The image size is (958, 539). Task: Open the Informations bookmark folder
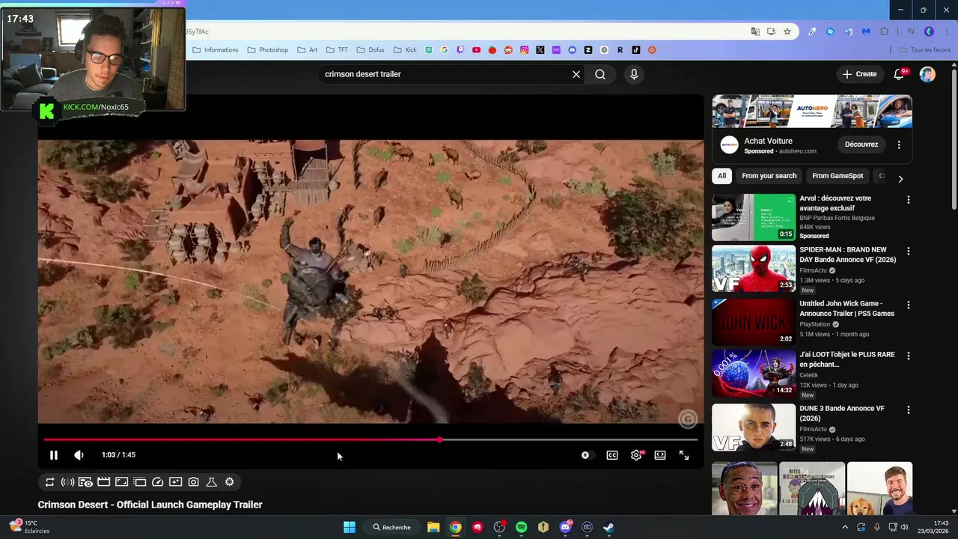pos(216,50)
